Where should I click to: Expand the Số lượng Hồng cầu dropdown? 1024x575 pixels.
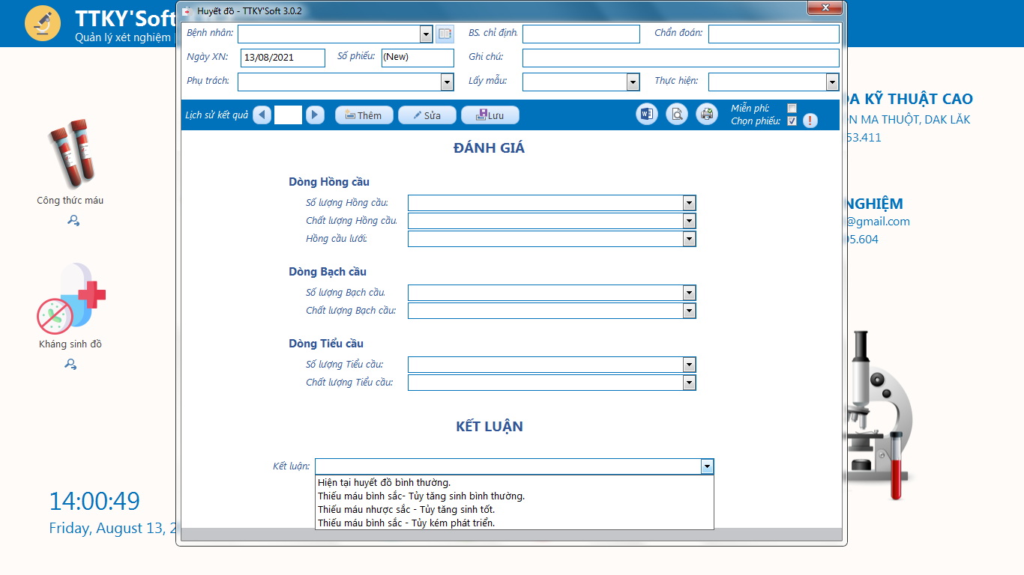point(689,203)
